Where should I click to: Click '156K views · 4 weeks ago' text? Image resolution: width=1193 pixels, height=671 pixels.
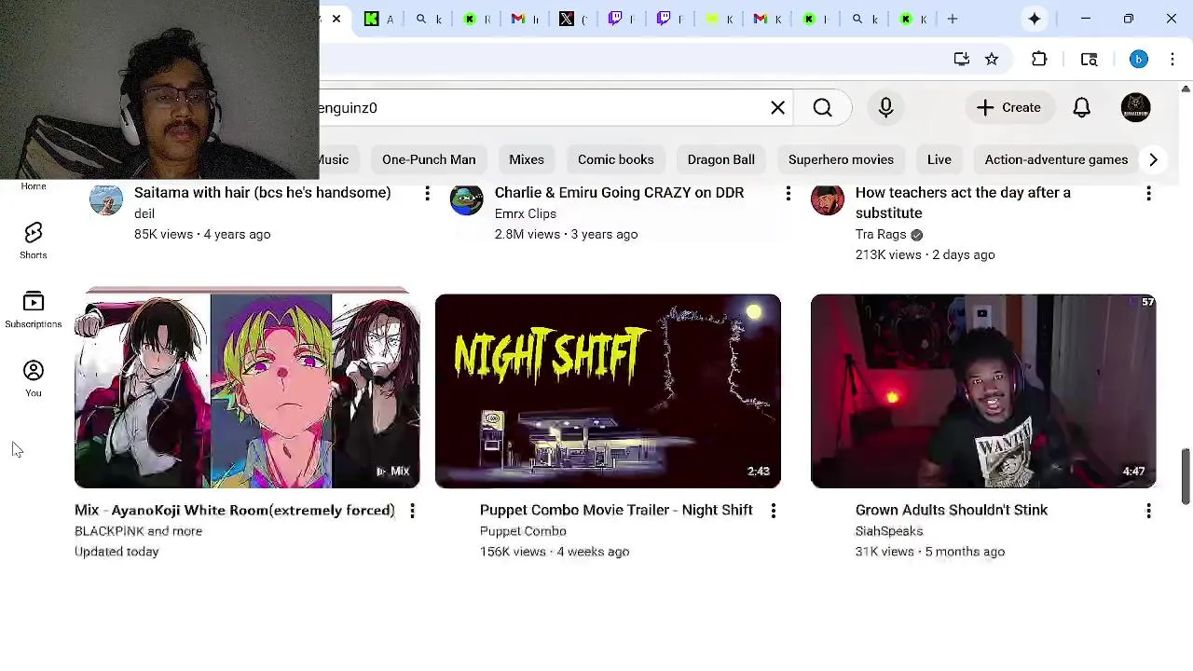tap(555, 552)
